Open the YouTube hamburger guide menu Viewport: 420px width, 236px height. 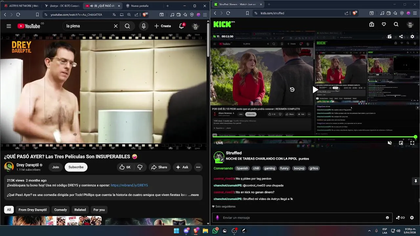[9, 26]
